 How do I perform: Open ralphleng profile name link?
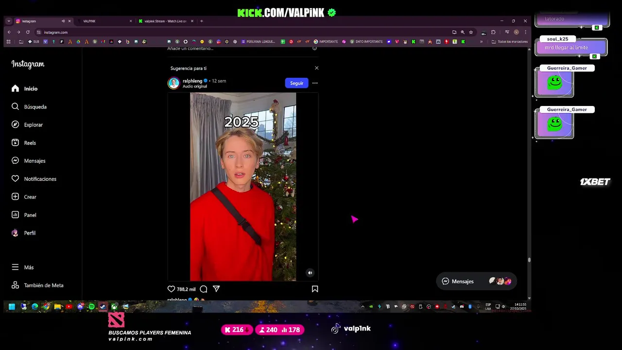click(x=192, y=81)
